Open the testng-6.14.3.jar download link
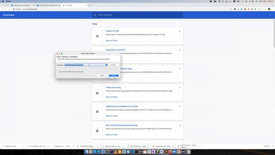Image resolution: width=275 pixels, height=155 pixels. click(x=112, y=31)
